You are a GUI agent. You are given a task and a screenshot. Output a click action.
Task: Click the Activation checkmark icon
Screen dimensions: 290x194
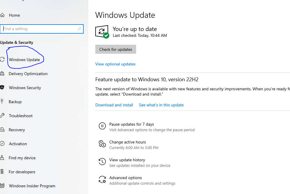click(x=2, y=143)
